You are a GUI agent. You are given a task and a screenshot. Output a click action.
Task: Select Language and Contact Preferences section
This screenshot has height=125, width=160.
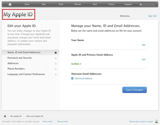coord(30,74)
